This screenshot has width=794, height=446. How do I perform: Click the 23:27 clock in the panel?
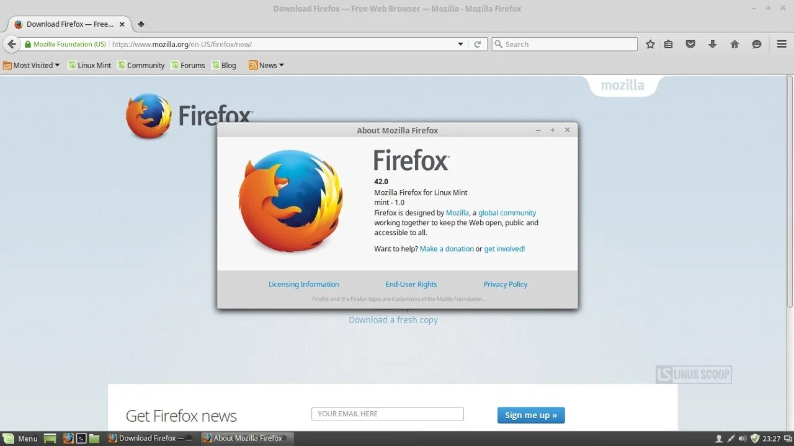click(772, 439)
